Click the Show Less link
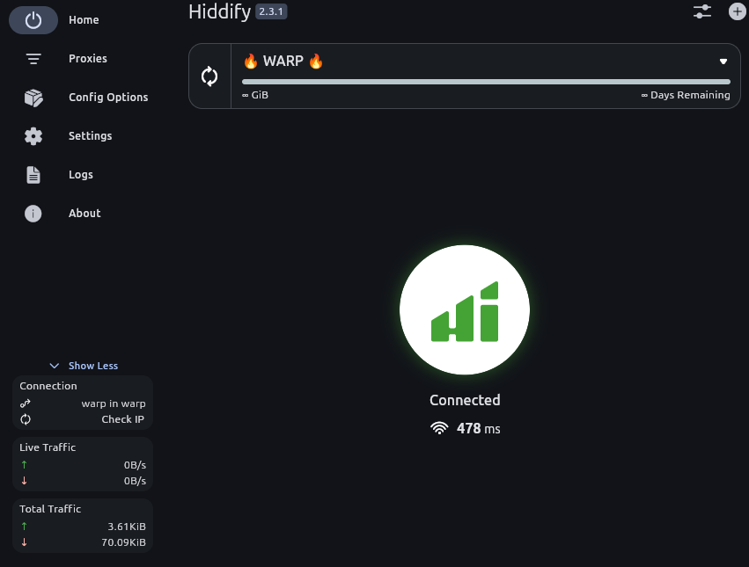Image resolution: width=749 pixels, height=567 pixels. click(93, 366)
